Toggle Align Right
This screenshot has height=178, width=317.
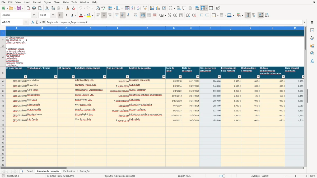click(110, 15)
